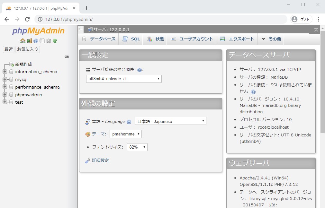Click the 最近 recent button
325x208 pixels.
(8, 49)
